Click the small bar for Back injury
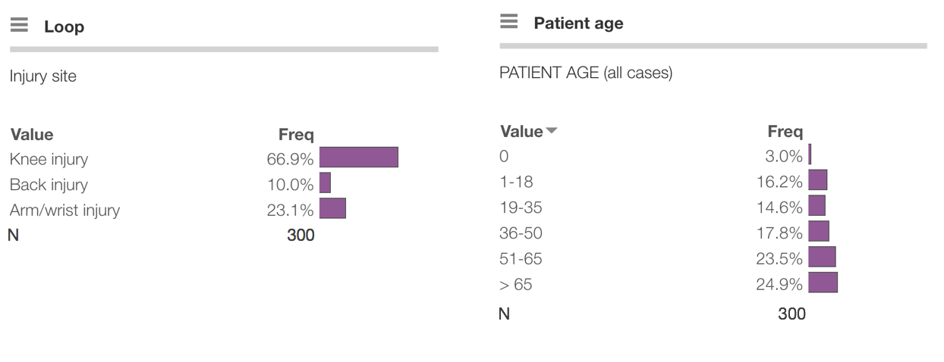 coord(325,183)
